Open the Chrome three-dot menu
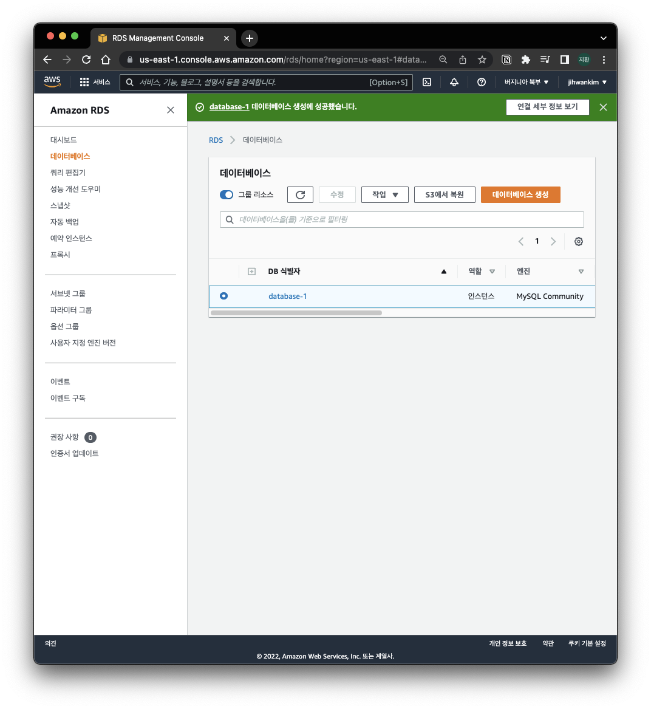Viewport: 651px width, 709px height. click(604, 60)
